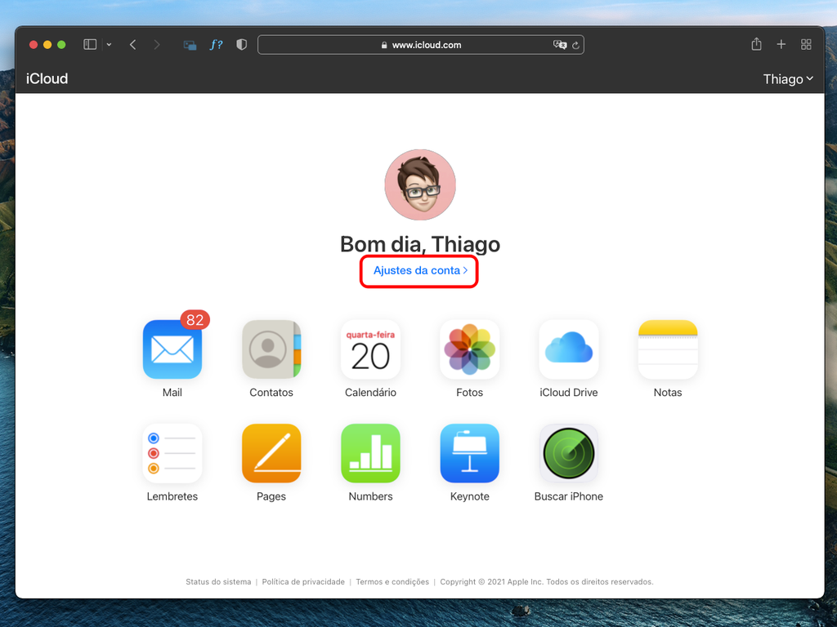The width and height of the screenshot is (837, 627).
Task: Click the Keynote label text
Action: pos(470,496)
